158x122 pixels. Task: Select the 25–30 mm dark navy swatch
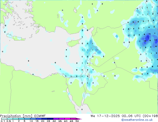[50, 119]
